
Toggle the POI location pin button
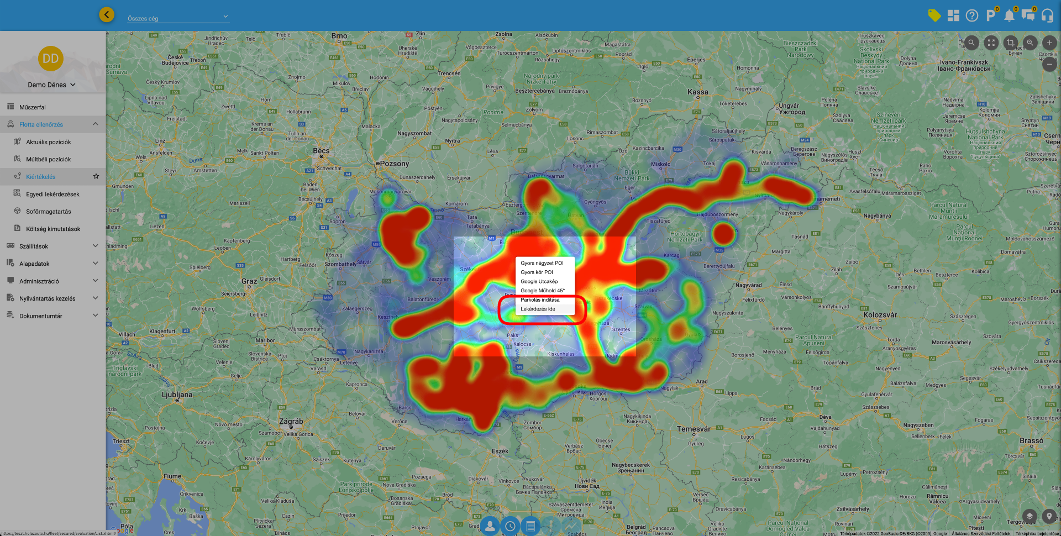click(1049, 516)
